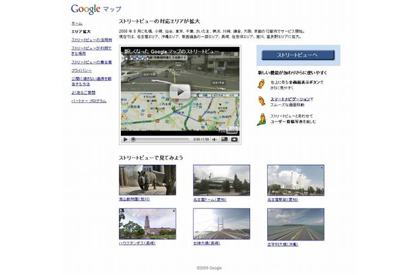
Task: Click the YouTube logo on the video
Action: (227, 130)
